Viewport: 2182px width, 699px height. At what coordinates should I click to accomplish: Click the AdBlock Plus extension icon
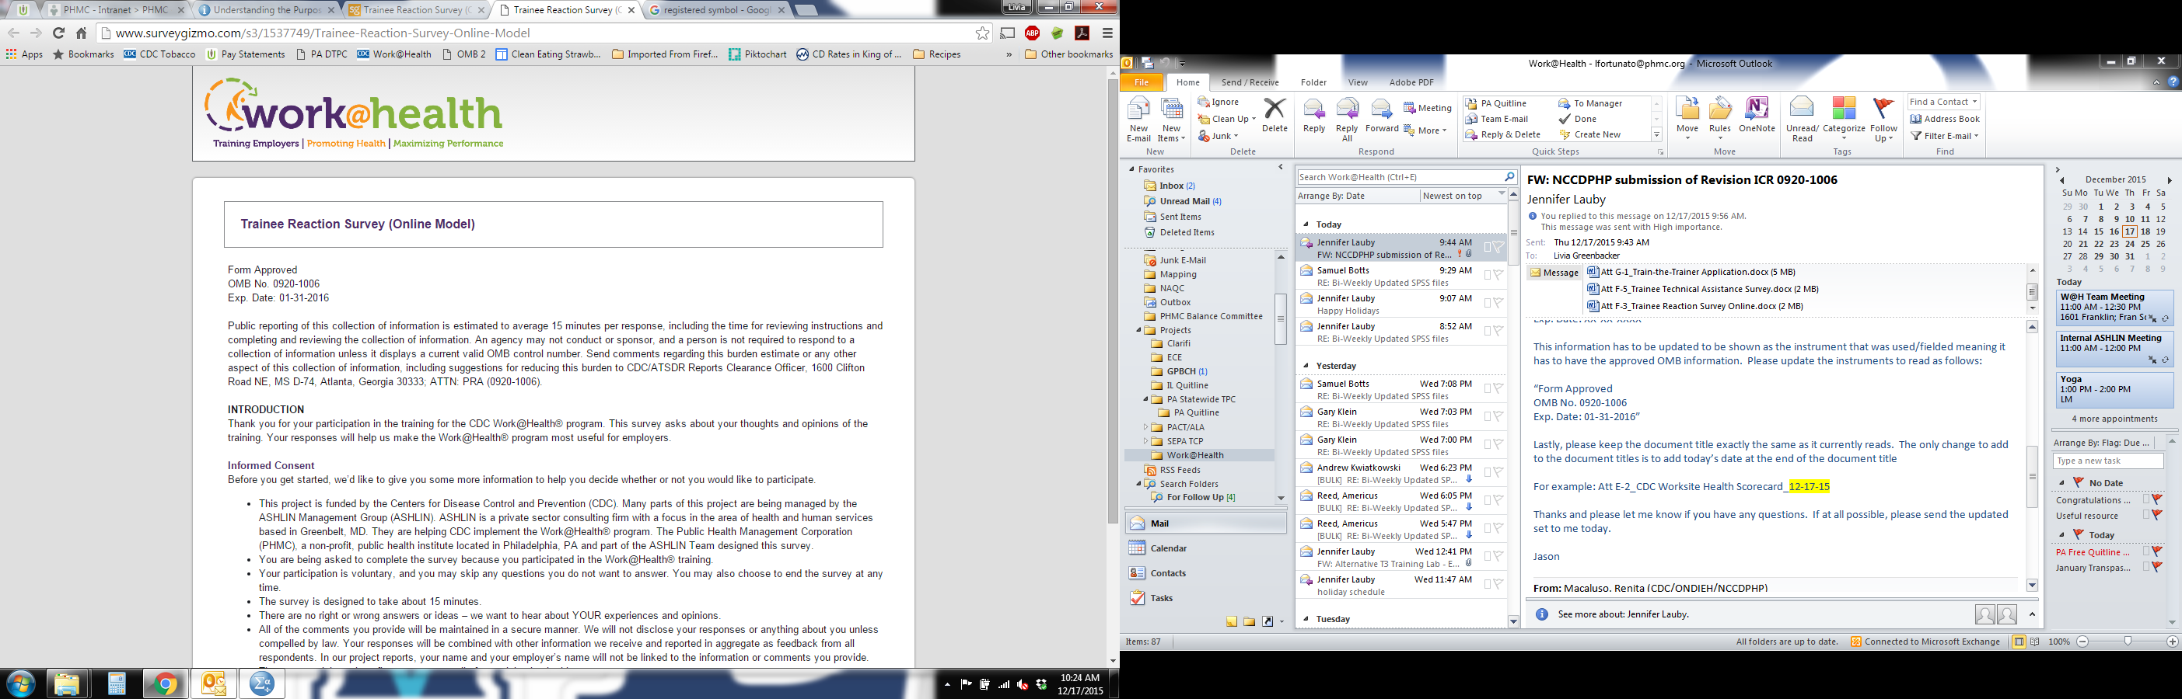(1033, 33)
